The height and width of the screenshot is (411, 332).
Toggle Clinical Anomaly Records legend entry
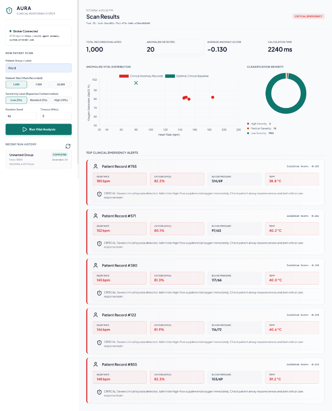(x=141, y=76)
